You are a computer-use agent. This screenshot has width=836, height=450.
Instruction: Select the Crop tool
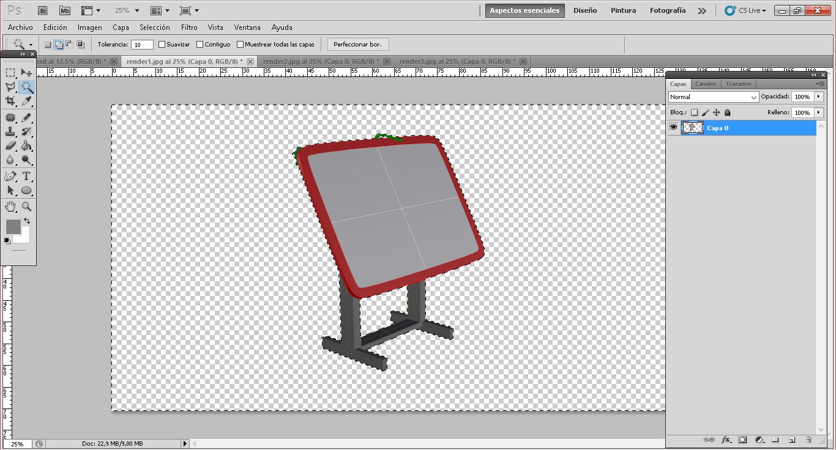(10, 101)
